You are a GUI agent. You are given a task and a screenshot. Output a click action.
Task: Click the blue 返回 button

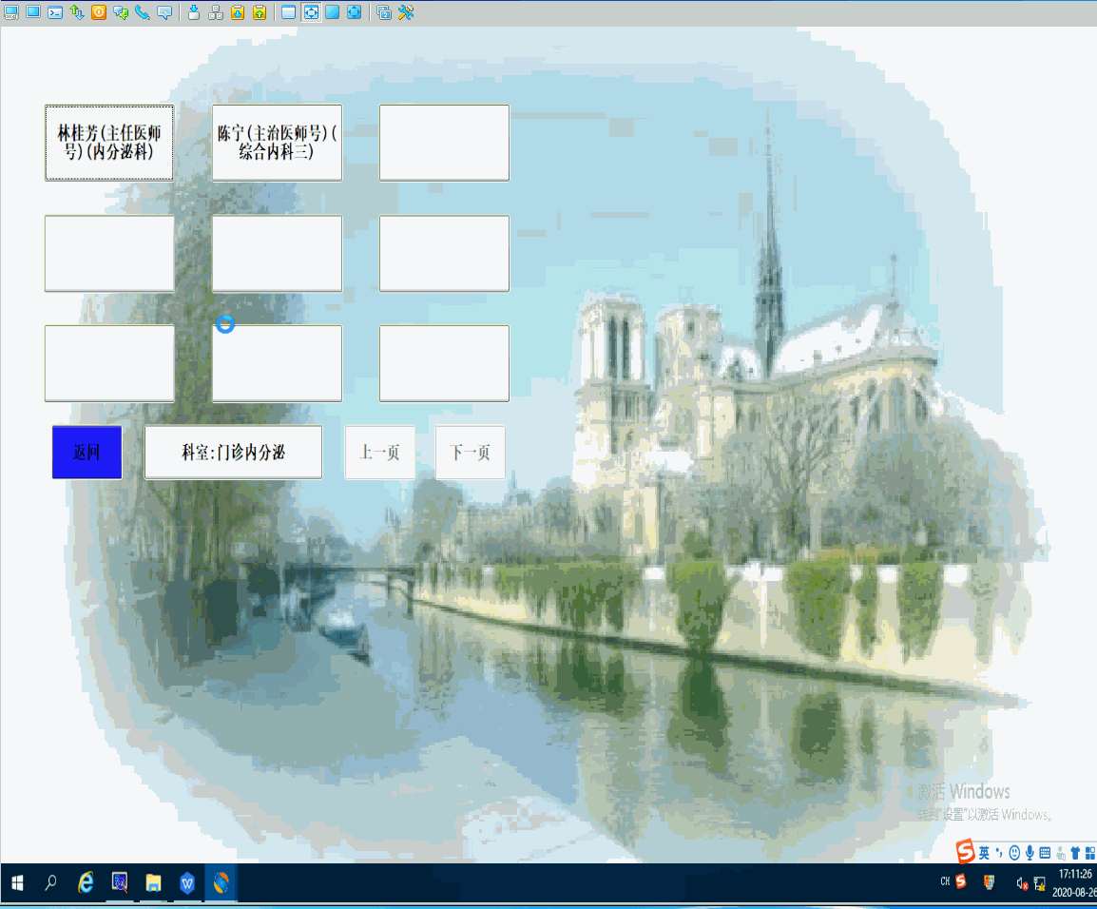pyautogui.click(x=87, y=452)
